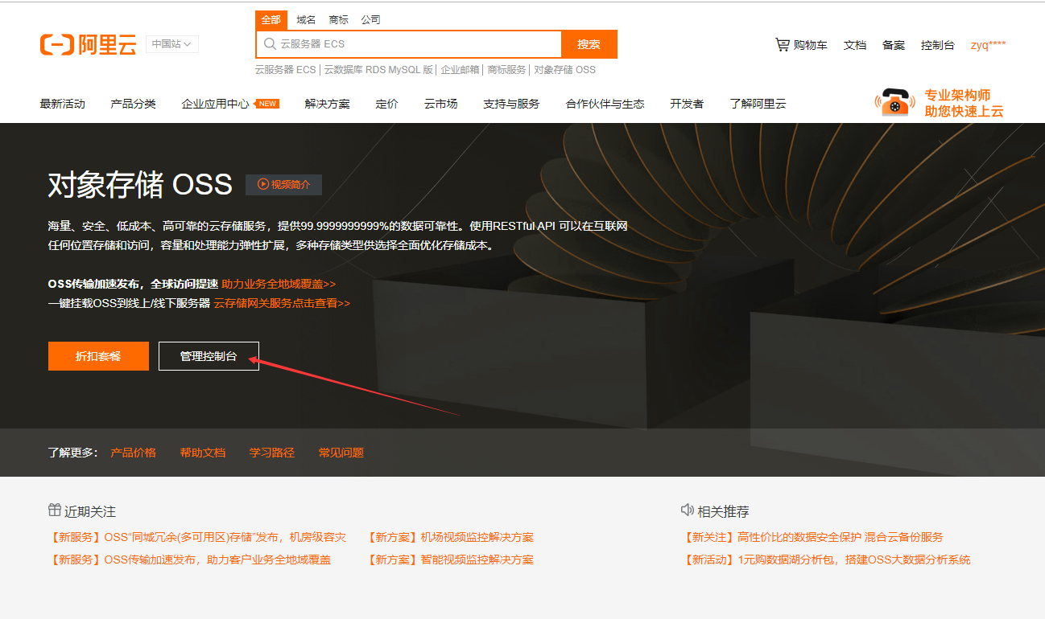This screenshot has height=619, width=1045.
Task: Click hot search term 企业邮箱
Action: point(460,70)
